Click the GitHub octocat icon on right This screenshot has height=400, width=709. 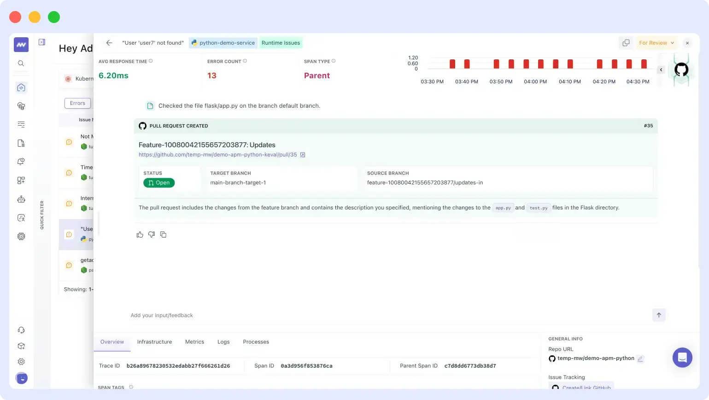681,70
